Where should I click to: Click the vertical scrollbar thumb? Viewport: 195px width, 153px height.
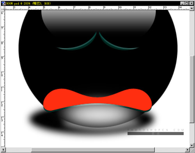pos(191,89)
